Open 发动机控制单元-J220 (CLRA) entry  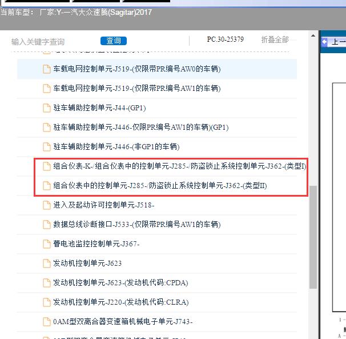tap(121, 302)
